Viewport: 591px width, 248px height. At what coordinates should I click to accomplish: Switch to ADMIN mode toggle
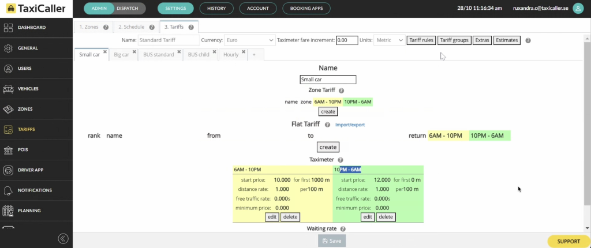(x=99, y=8)
